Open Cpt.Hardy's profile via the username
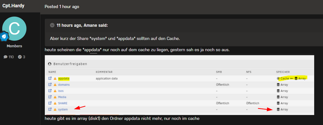323x125 pixels. [13, 6]
